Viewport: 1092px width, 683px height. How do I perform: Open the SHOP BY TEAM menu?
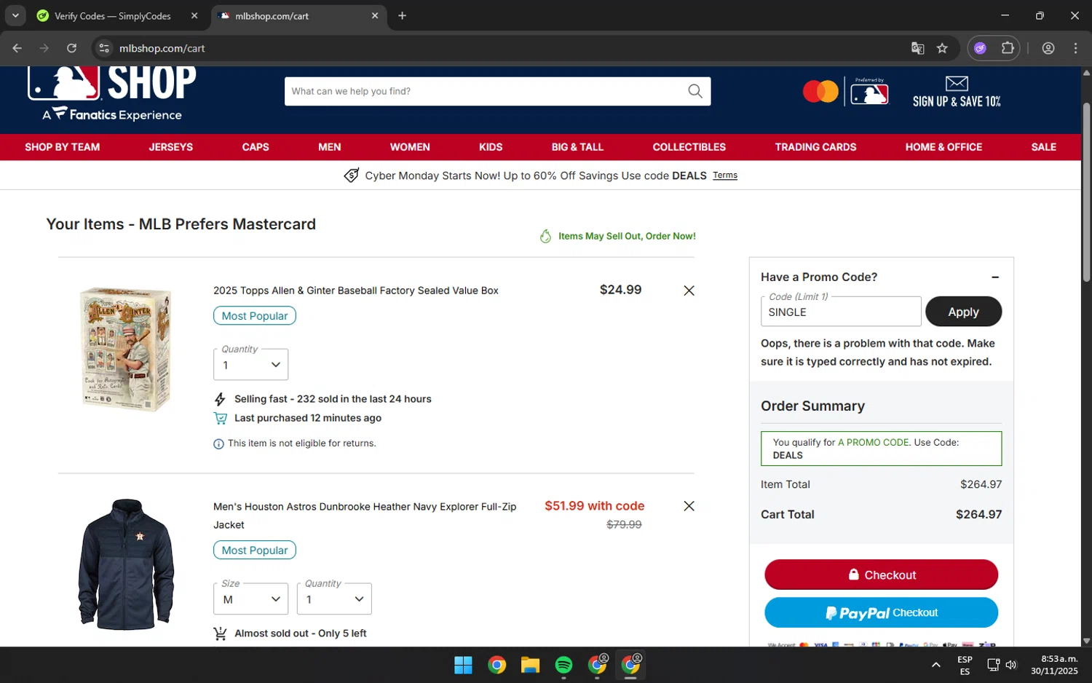[x=63, y=147]
